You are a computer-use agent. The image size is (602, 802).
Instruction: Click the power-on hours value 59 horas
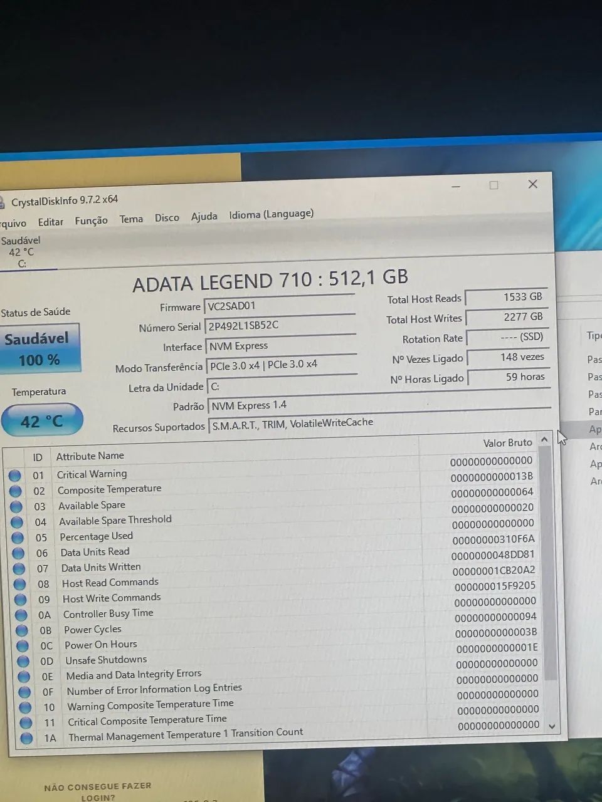[x=509, y=377]
